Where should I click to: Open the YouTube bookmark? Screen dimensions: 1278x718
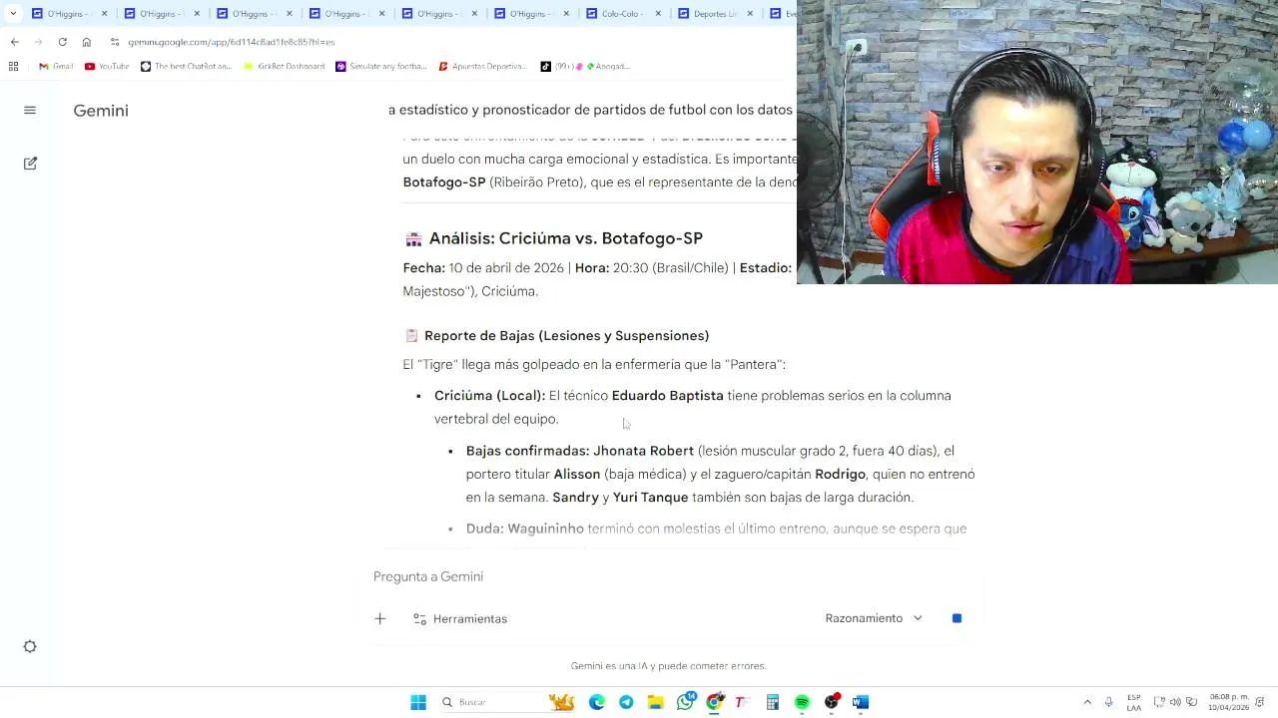107,66
